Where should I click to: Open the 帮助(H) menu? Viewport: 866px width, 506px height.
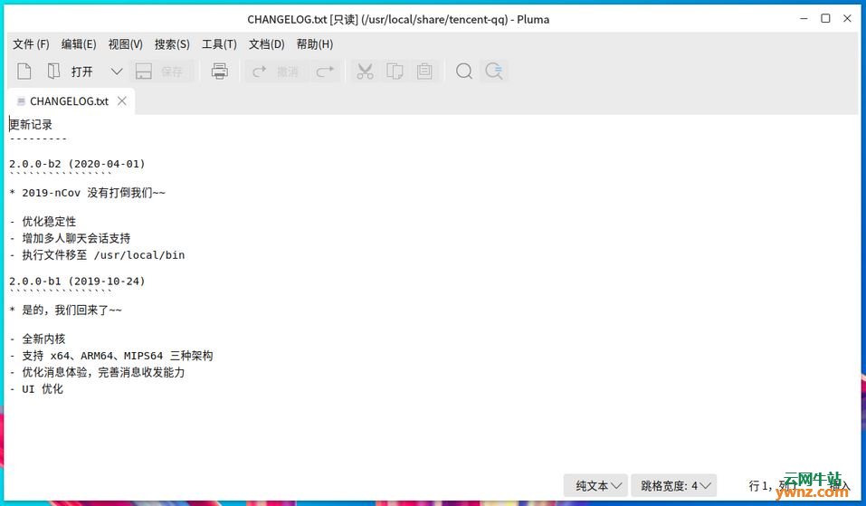click(315, 44)
